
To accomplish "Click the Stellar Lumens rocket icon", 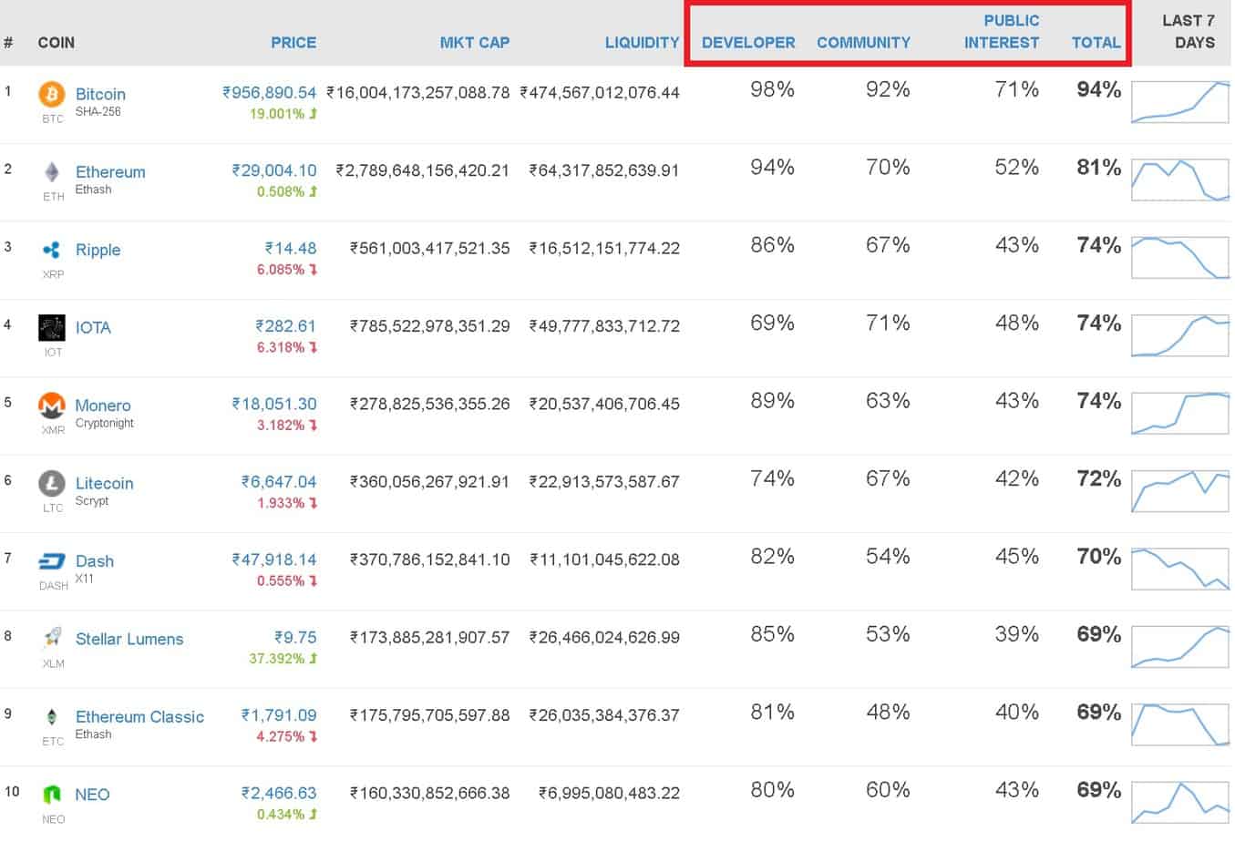I will click(x=52, y=638).
